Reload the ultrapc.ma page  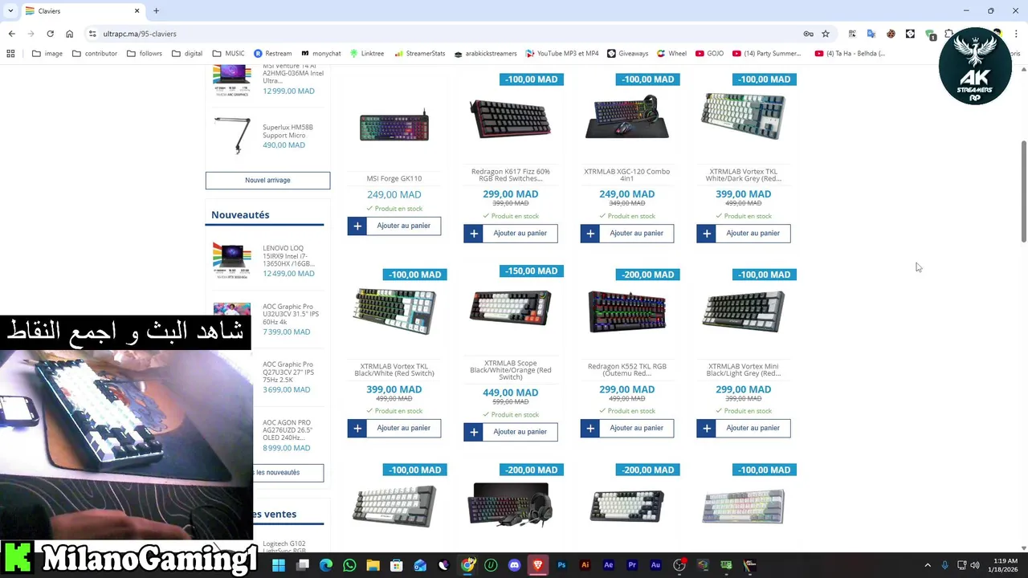(x=50, y=34)
